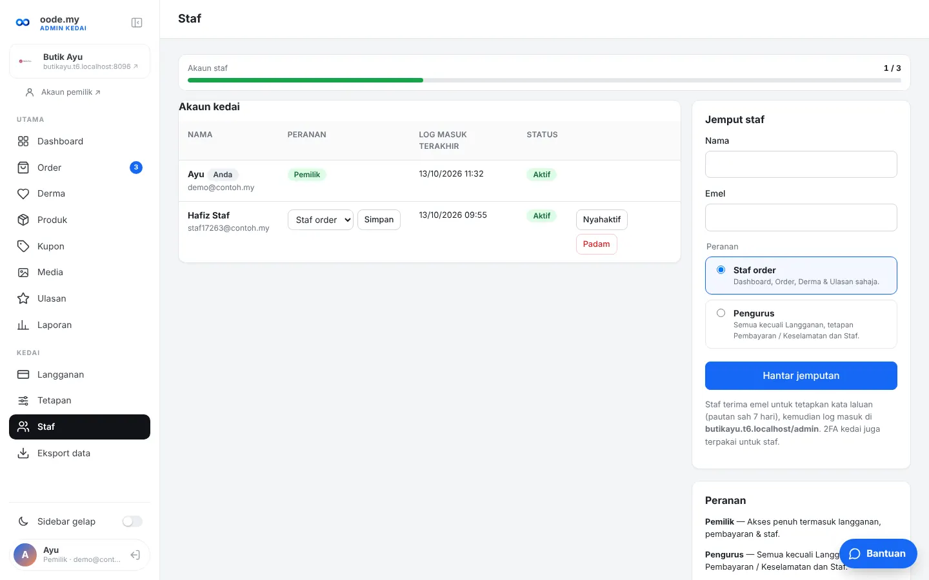Click the login time 13/10/2026 09:55
This screenshot has height=580, width=929.
(x=453, y=215)
